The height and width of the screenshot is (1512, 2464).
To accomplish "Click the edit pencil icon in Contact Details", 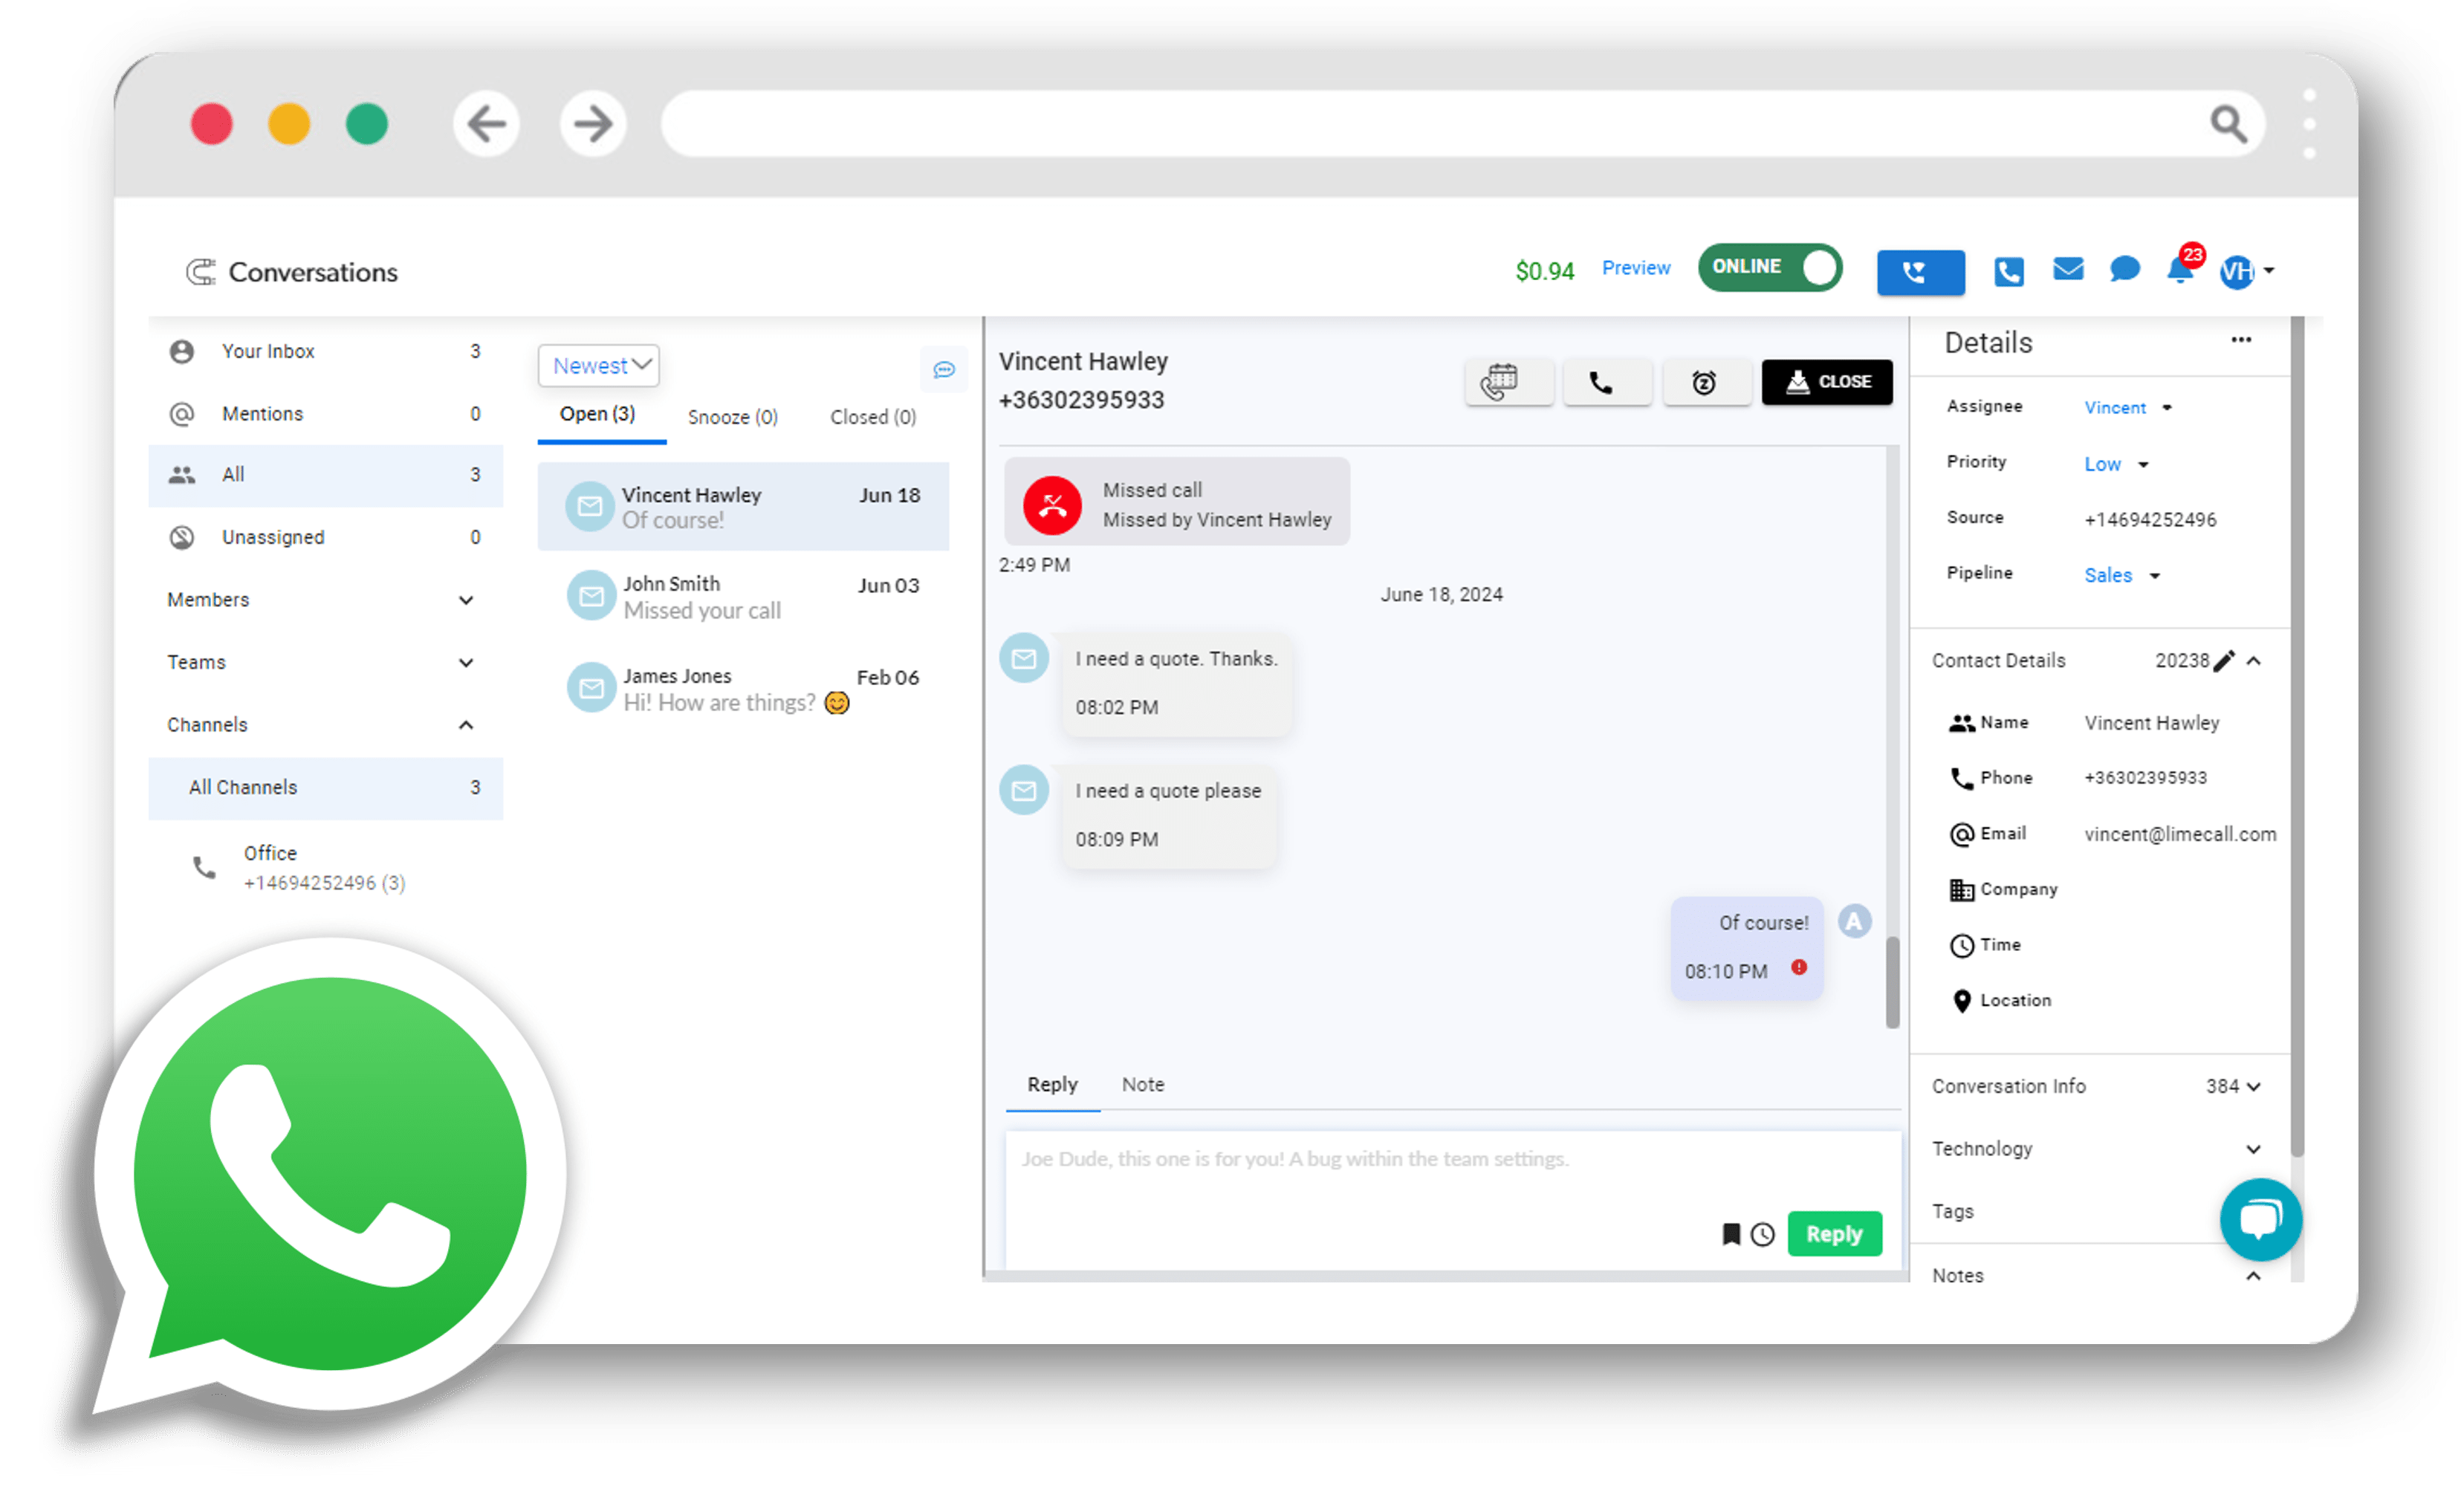I will [2223, 661].
